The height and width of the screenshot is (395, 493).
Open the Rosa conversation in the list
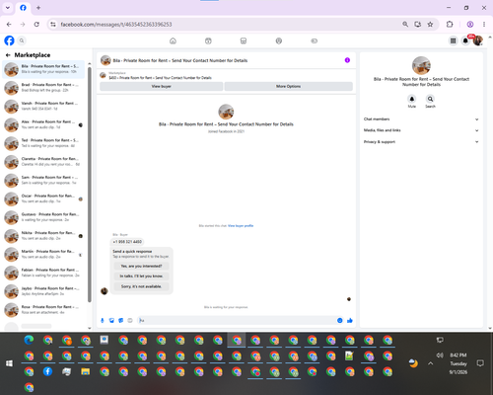43,310
